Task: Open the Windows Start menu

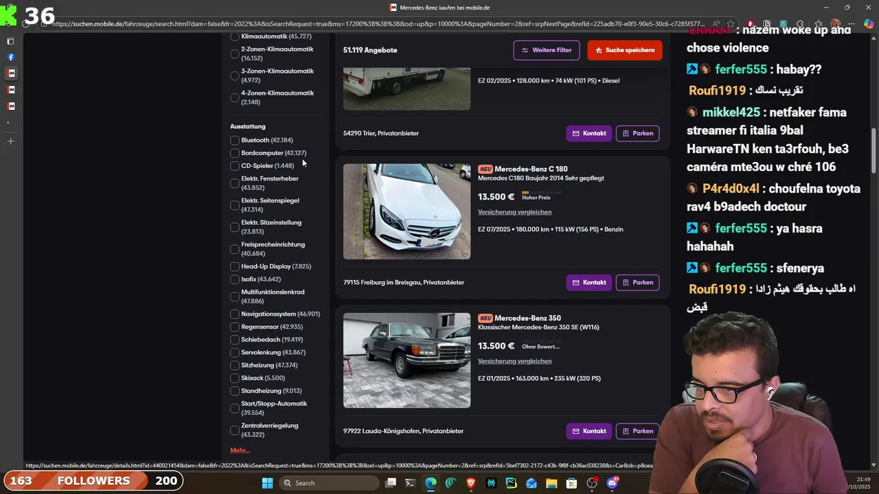Action: [267, 483]
